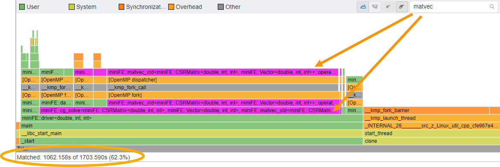Select the start_thread frame
The width and height of the screenshot is (500, 167).
click(x=431, y=133)
